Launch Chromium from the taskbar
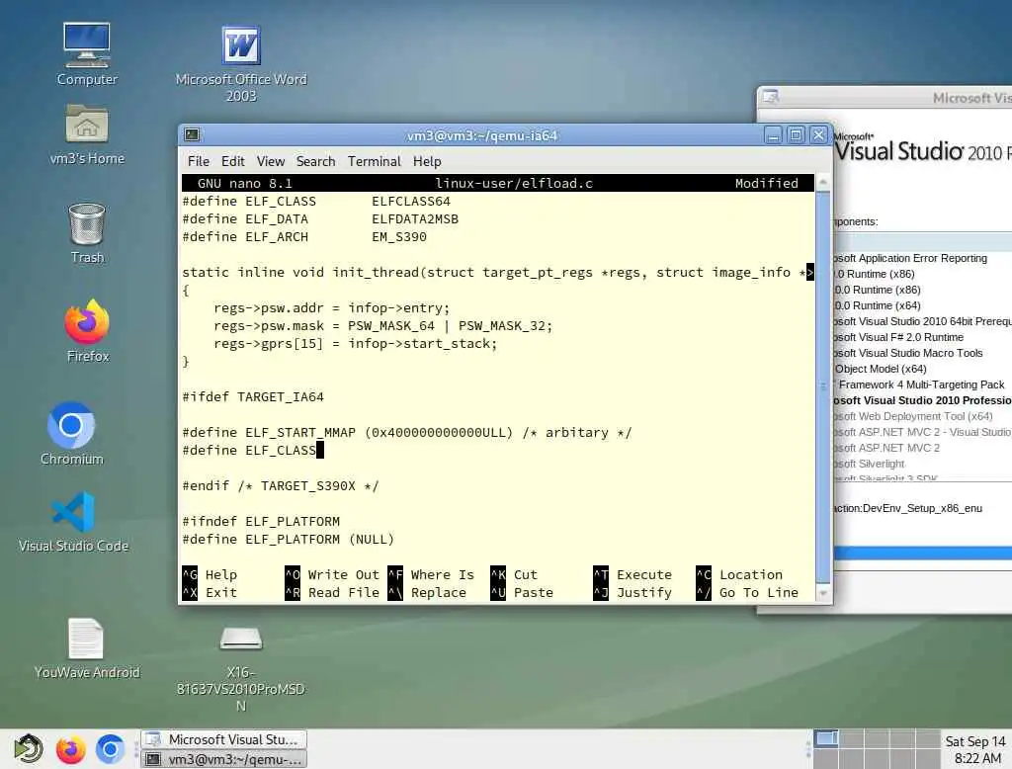 pyautogui.click(x=110, y=749)
